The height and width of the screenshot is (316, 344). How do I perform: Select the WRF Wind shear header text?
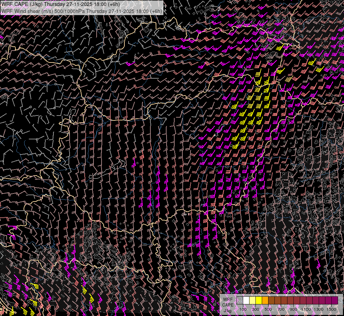click(82, 11)
